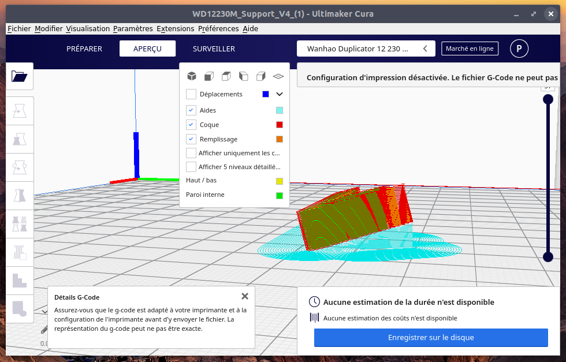Switch to the PRÉPARER stage
The width and height of the screenshot is (566, 362).
click(x=84, y=48)
